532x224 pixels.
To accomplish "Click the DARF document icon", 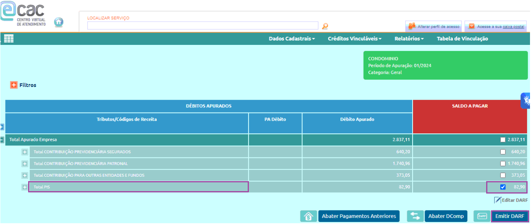I will [482, 216].
